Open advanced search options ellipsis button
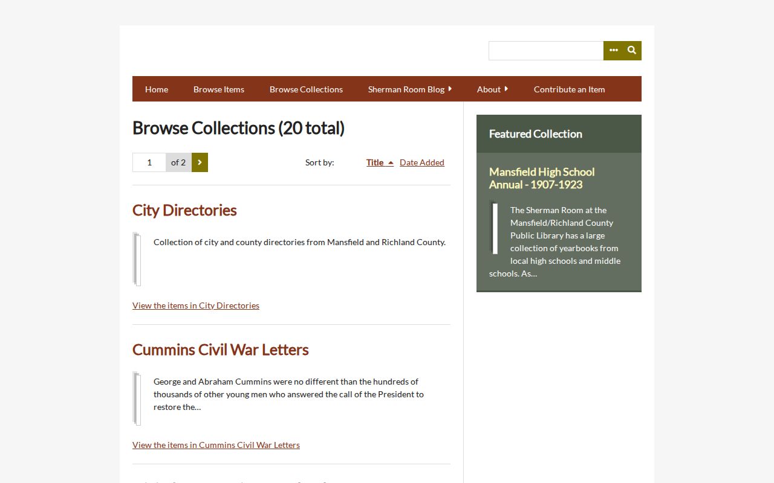The image size is (774, 483). click(x=613, y=51)
